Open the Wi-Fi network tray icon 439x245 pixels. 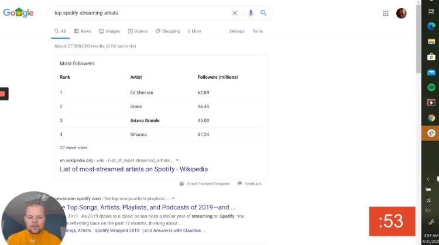tap(428, 200)
